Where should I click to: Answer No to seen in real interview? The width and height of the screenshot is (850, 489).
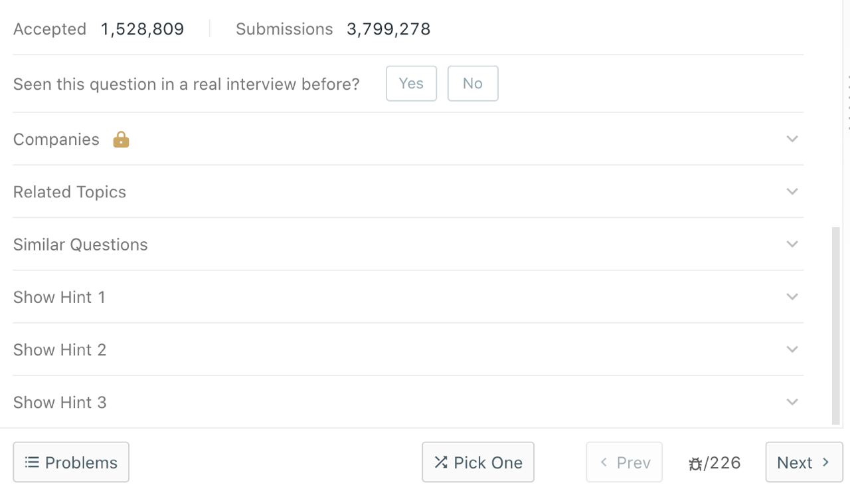click(473, 84)
